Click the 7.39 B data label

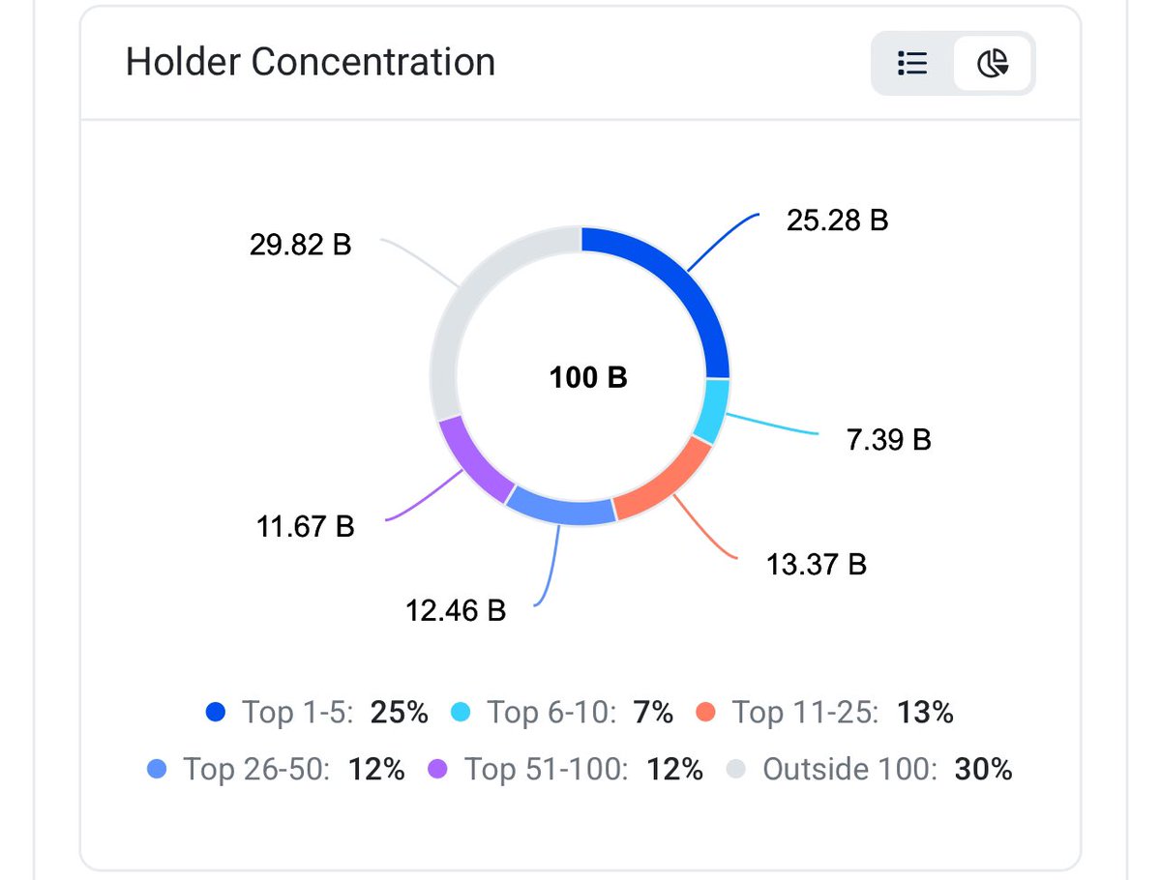coord(889,440)
